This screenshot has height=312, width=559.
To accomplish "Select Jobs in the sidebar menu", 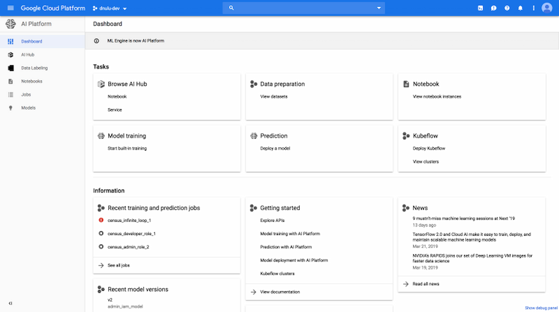I will click(x=26, y=94).
